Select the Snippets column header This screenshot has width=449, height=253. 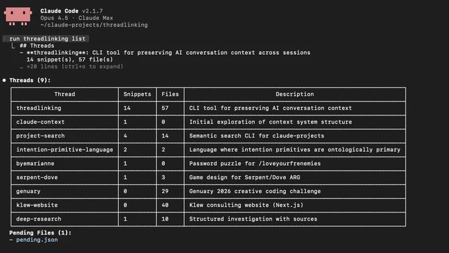(137, 94)
